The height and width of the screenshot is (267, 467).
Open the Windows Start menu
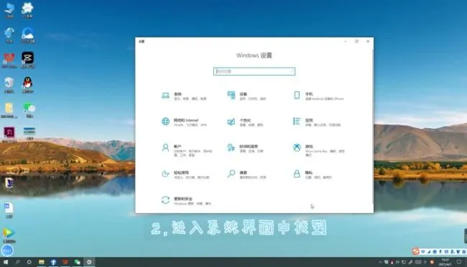click(x=6, y=262)
